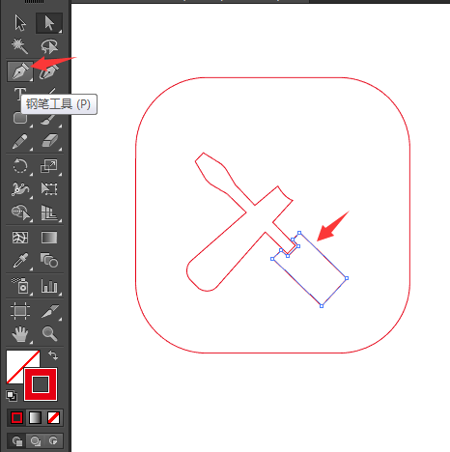
Task: Select the Eraser tool
Action: pos(49,141)
